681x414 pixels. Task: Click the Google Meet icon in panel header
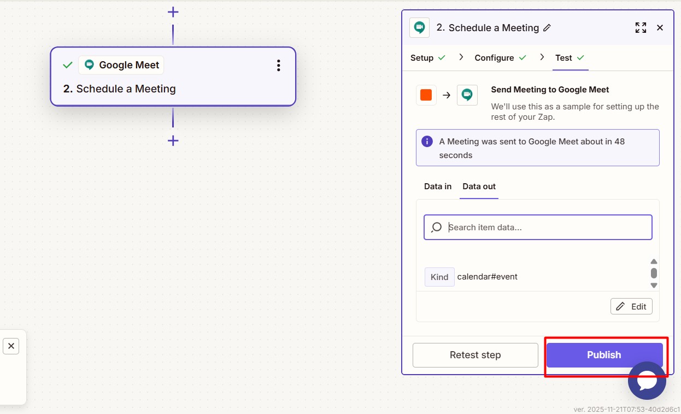[x=419, y=28]
